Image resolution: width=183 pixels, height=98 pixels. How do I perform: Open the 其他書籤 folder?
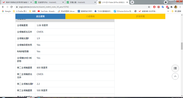click(x=176, y=11)
